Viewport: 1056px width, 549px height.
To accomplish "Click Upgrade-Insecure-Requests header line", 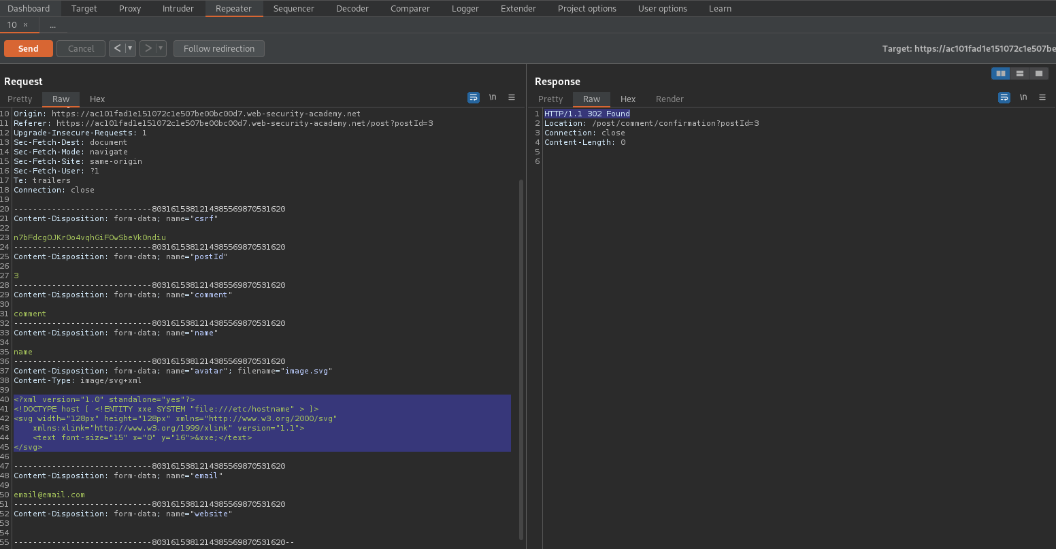I will pos(80,133).
